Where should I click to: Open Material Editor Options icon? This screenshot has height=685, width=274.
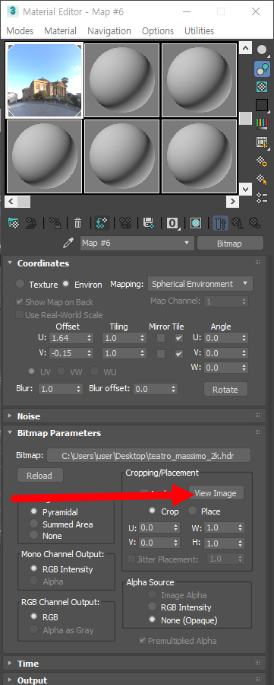click(x=262, y=161)
